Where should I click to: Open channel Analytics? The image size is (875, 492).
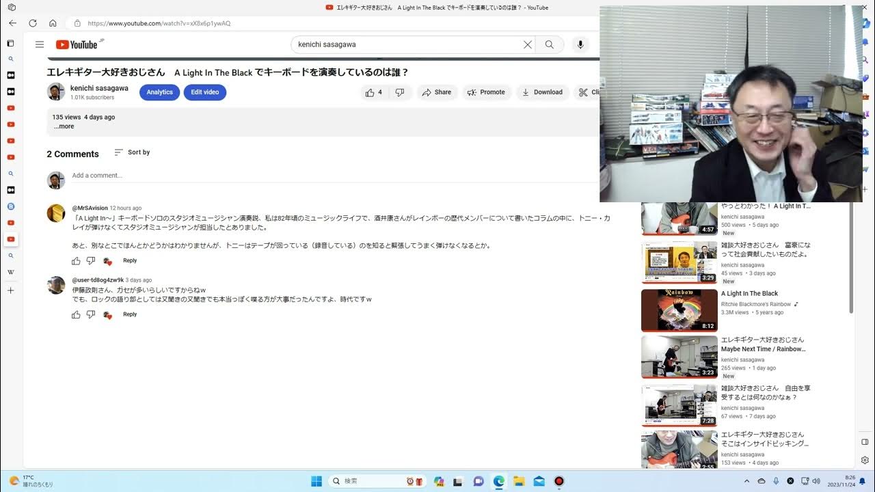[159, 92]
